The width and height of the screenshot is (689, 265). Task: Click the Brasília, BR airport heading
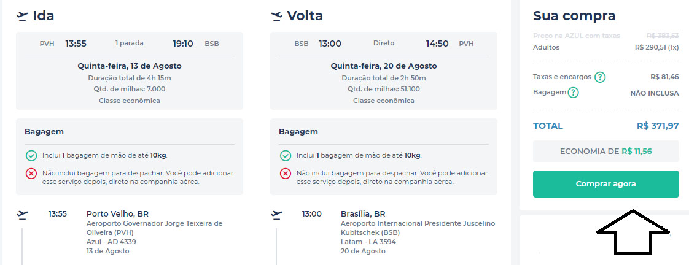(x=363, y=214)
